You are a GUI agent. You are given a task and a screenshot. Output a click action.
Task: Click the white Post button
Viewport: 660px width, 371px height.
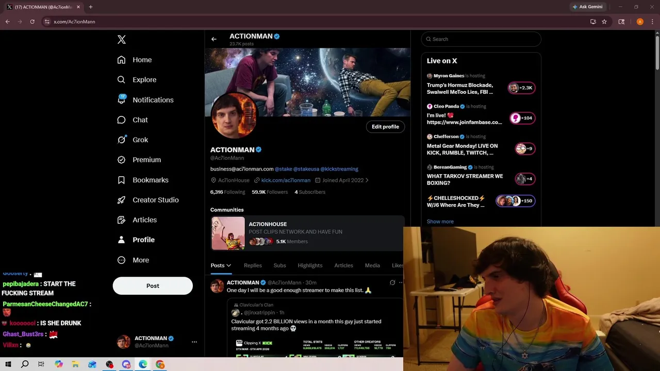(x=153, y=286)
